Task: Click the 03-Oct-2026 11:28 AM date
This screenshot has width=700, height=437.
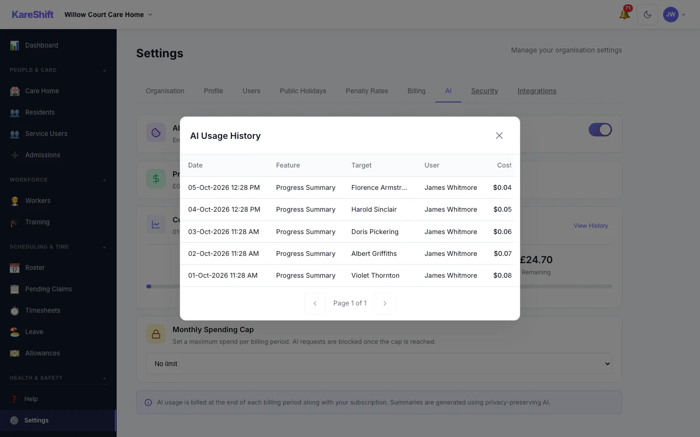Action: coord(224,232)
